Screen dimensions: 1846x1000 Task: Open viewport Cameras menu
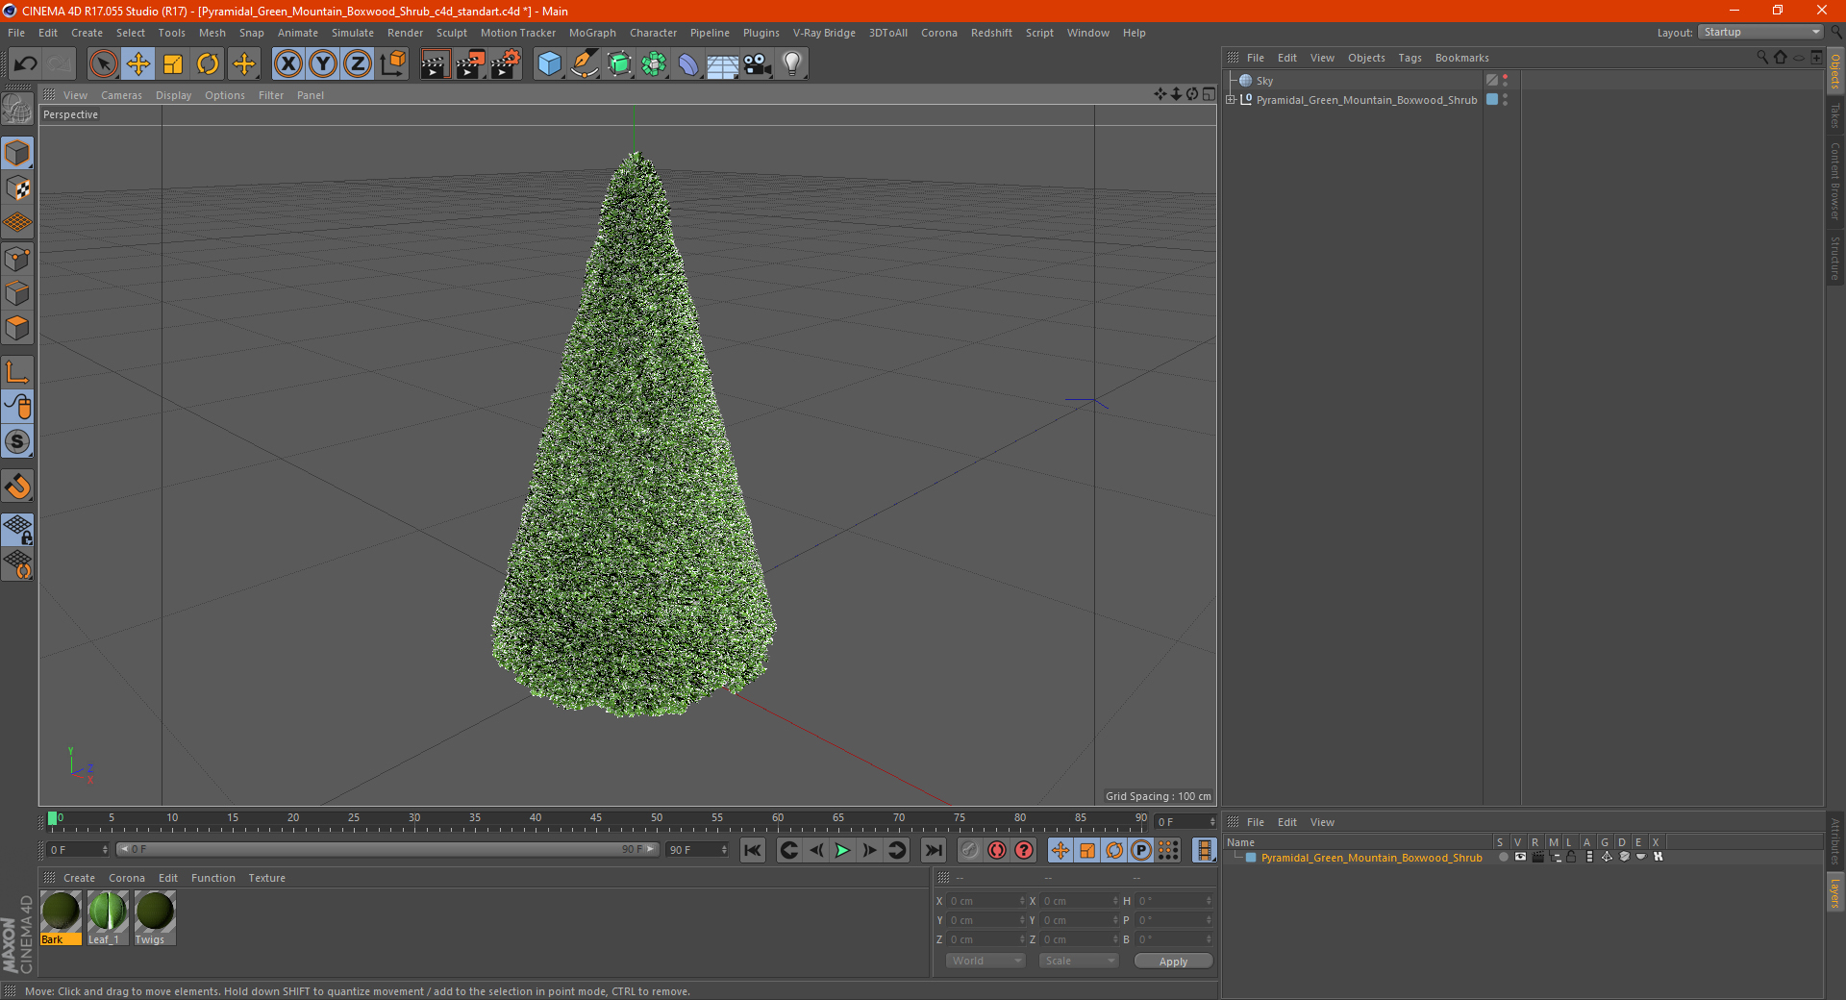tap(121, 95)
